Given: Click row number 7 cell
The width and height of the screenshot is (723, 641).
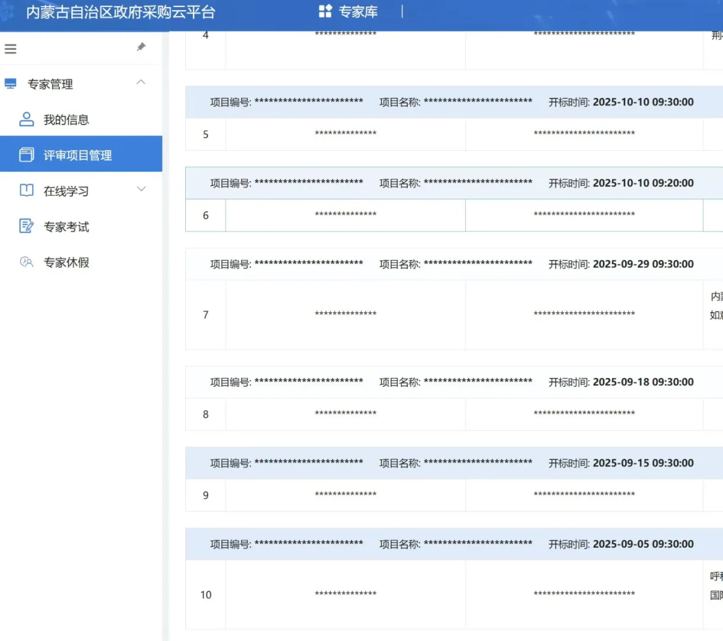Looking at the screenshot, I should (x=205, y=315).
